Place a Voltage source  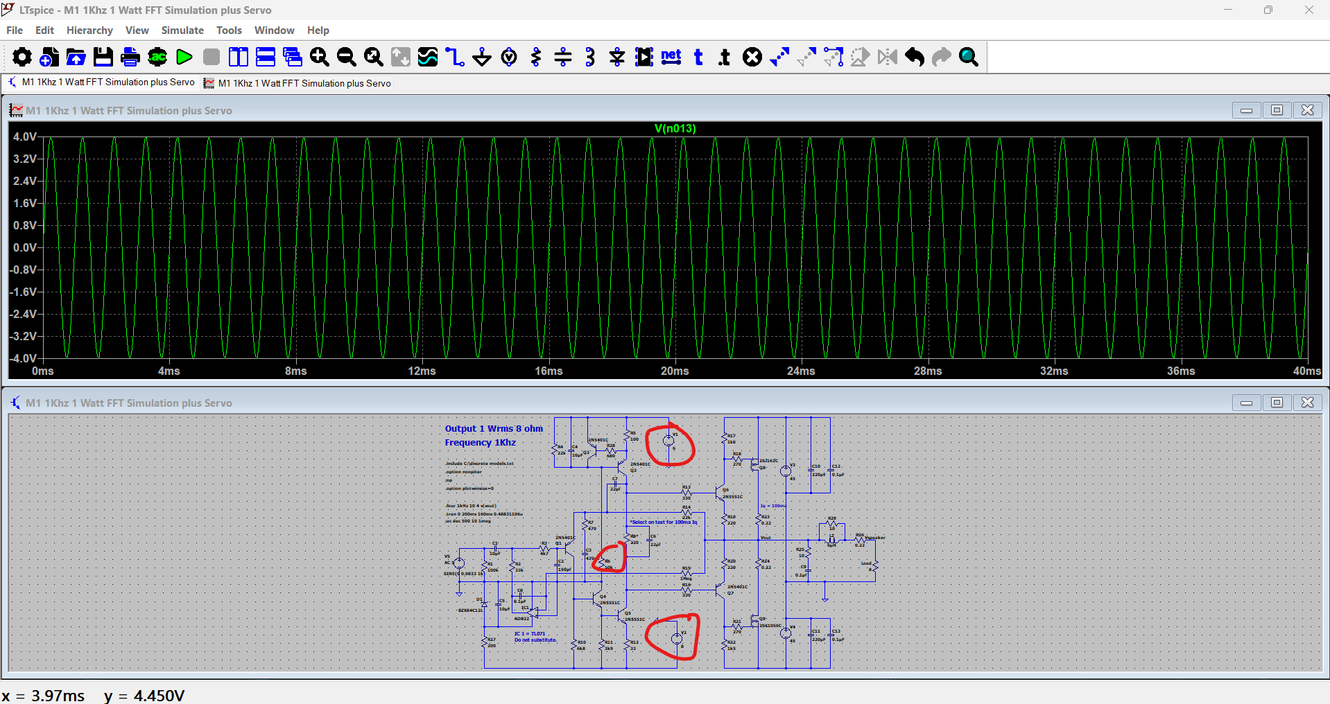pos(509,57)
